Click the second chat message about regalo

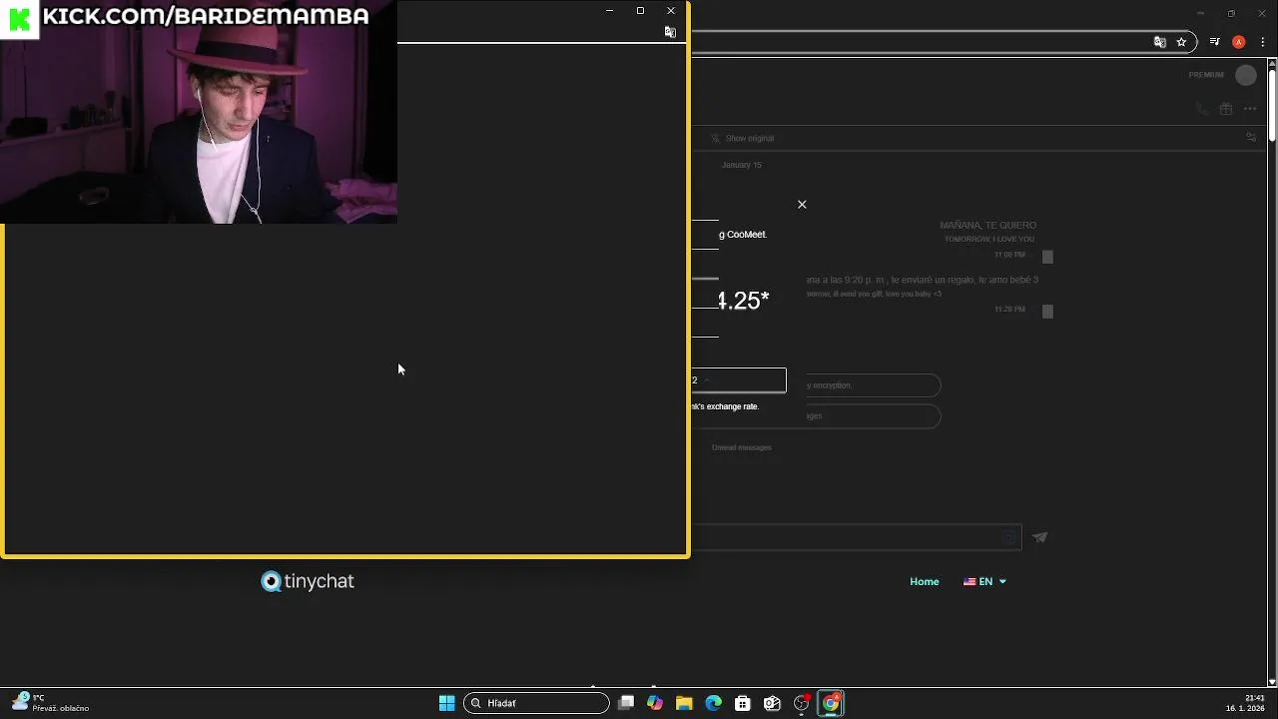(x=923, y=280)
